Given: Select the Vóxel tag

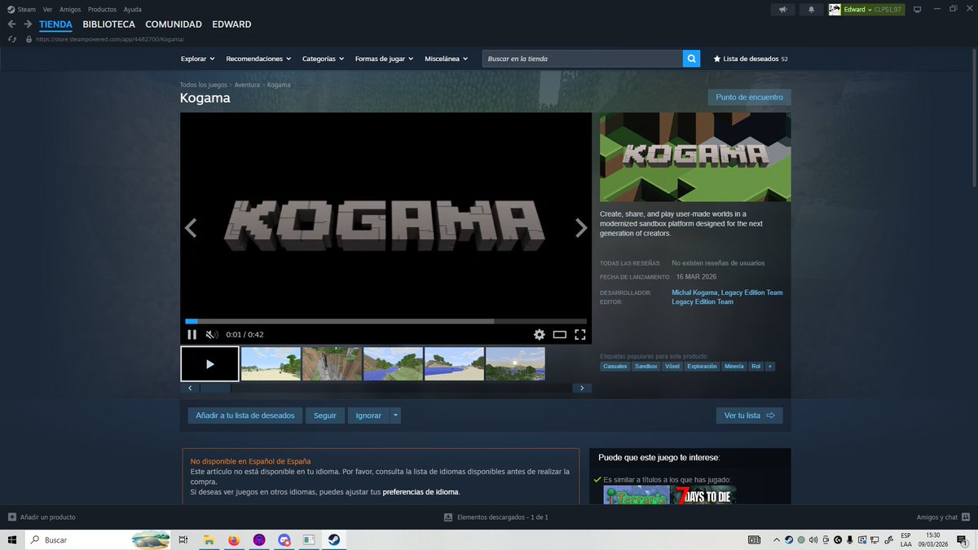Looking at the screenshot, I should click(x=672, y=367).
